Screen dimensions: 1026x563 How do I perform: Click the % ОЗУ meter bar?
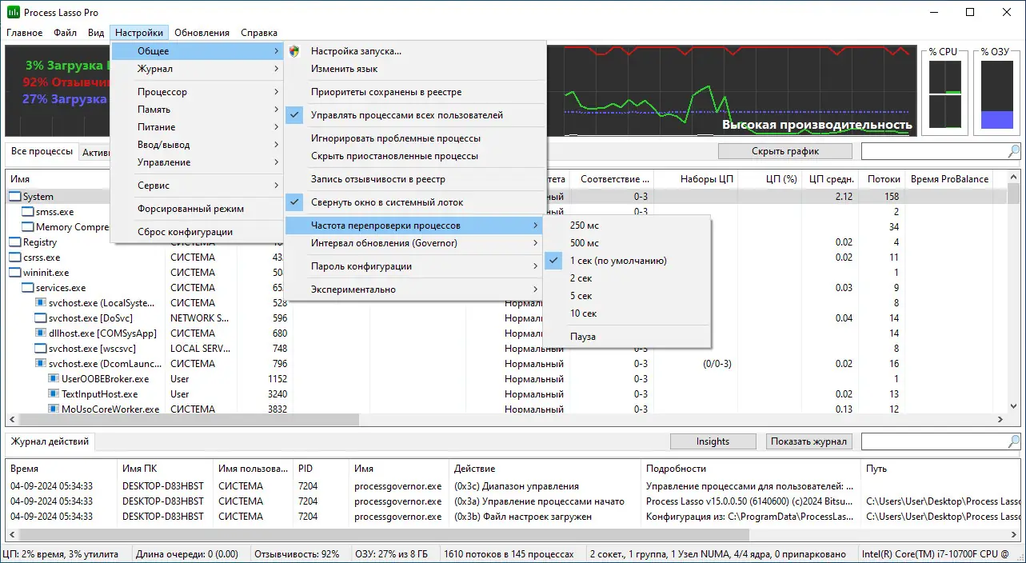pyautogui.click(x=997, y=94)
